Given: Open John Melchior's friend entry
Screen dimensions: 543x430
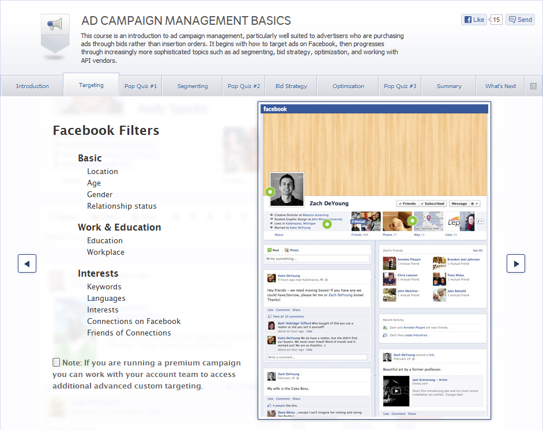Looking at the screenshot, I should (401, 295).
